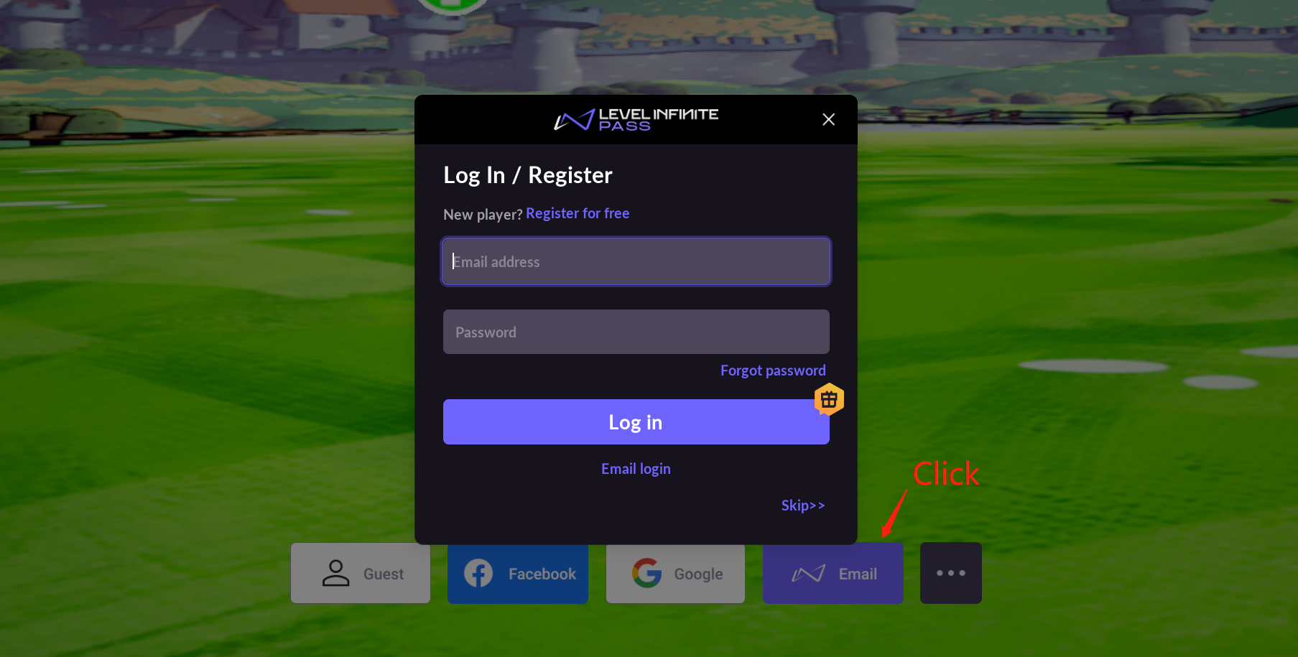
Task: Click the Facebook logo icon
Action: pyautogui.click(x=478, y=573)
